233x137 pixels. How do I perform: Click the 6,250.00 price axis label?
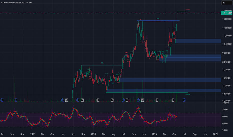click(227, 101)
